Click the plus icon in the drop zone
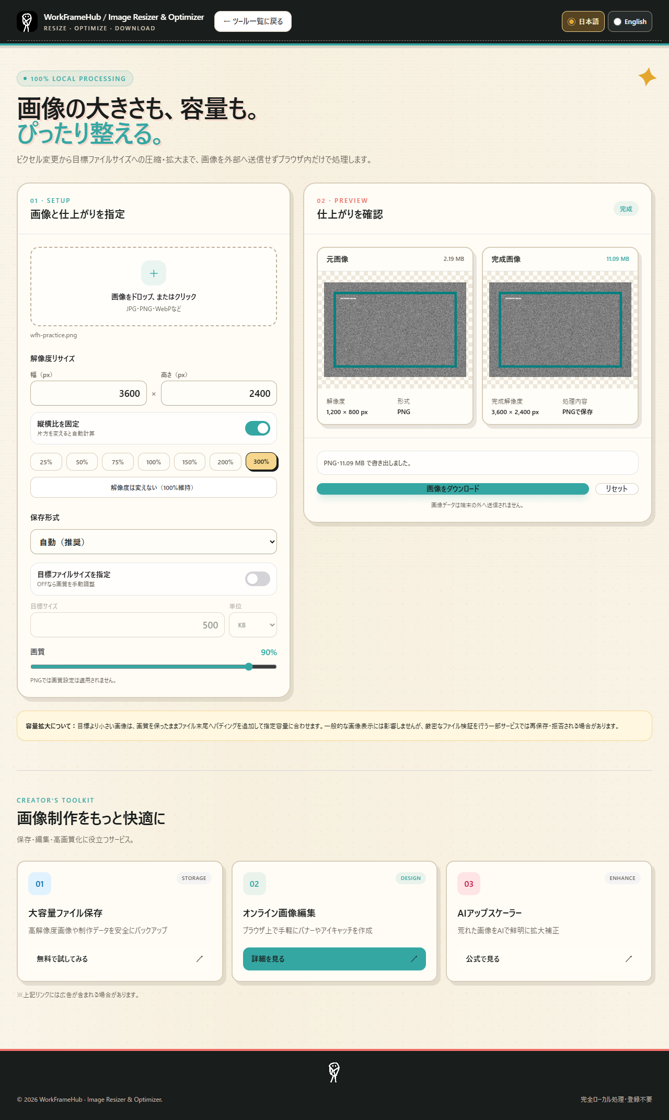669x1120 pixels. tap(154, 273)
